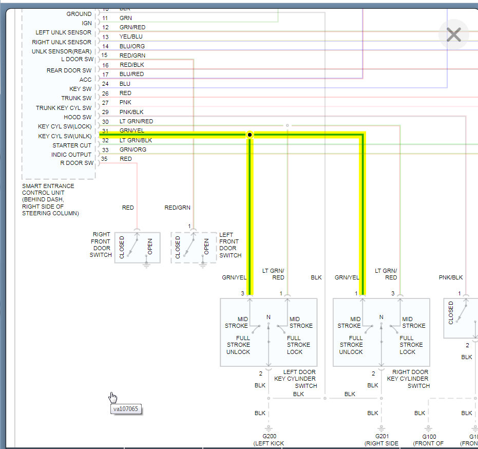
Task: Click the G201 ground symbol
Action: 381,427
